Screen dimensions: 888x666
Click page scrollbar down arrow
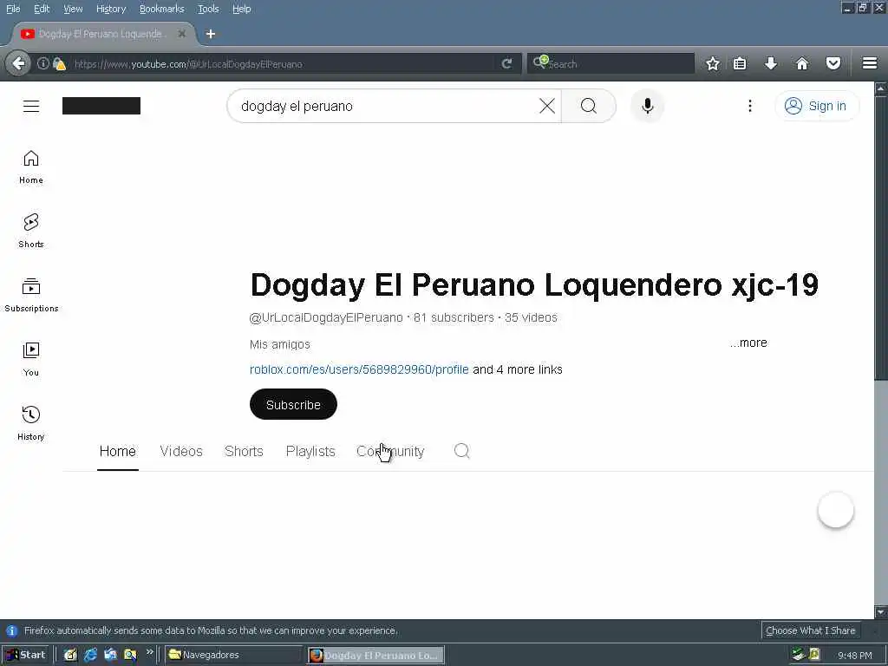tap(881, 612)
